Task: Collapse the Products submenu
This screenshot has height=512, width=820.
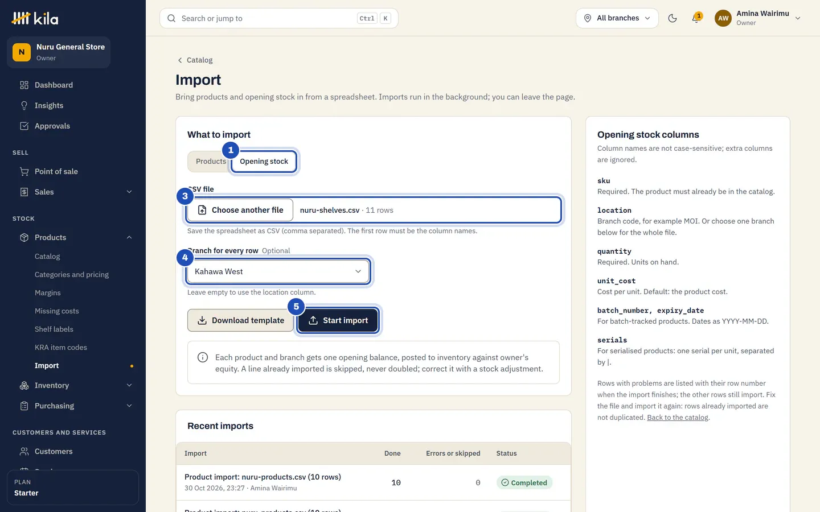Action: (x=129, y=238)
